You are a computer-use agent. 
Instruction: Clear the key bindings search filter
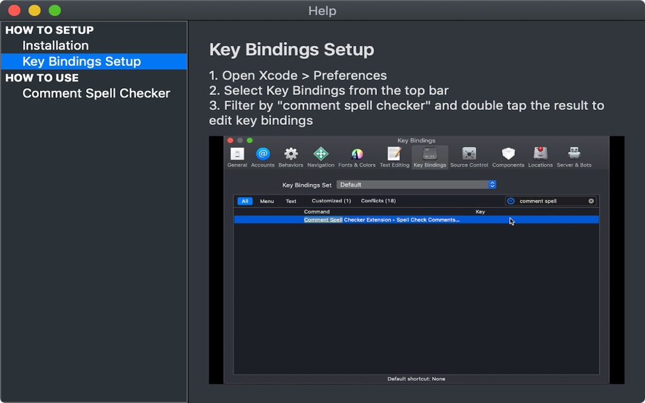[x=591, y=201]
